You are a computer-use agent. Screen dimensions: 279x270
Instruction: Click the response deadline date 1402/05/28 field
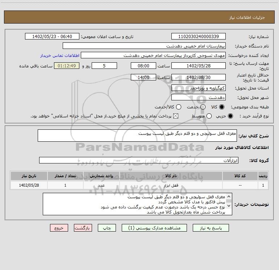[199, 66]
